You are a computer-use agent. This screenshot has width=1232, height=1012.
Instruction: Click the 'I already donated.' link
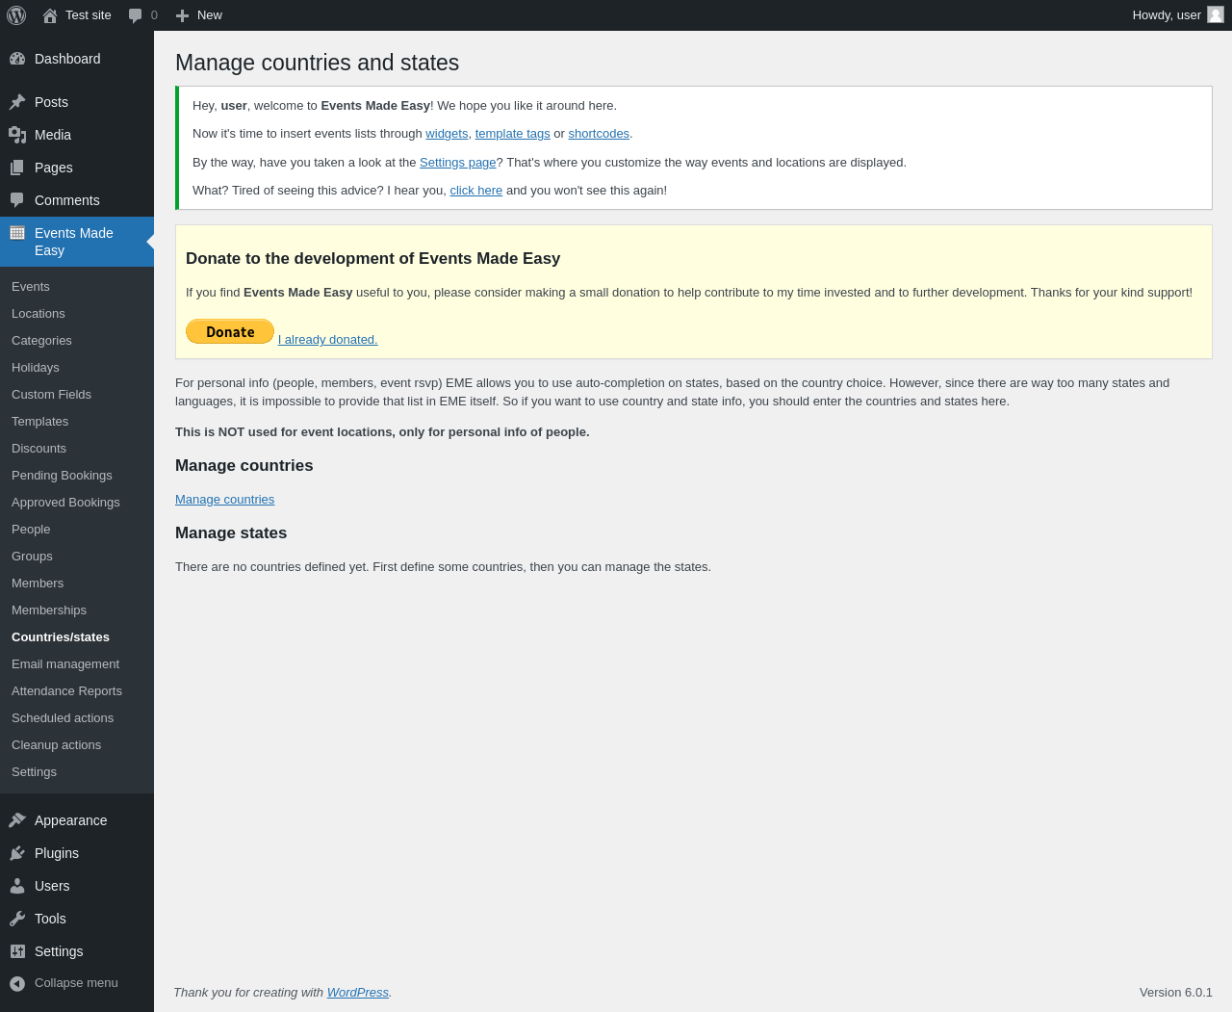(327, 340)
